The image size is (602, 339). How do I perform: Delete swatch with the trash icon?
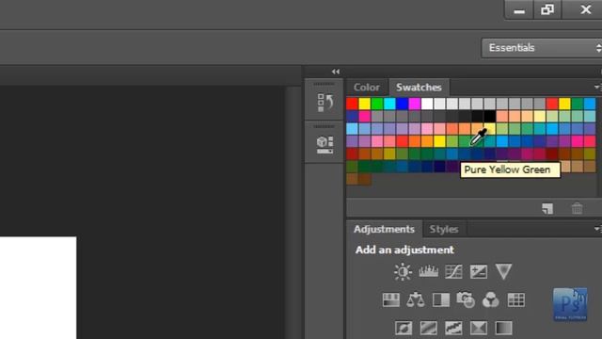point(577,208)
